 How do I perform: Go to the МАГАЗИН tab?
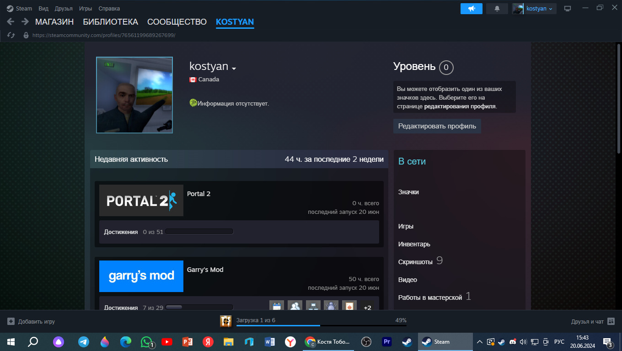tap(54, 21)
